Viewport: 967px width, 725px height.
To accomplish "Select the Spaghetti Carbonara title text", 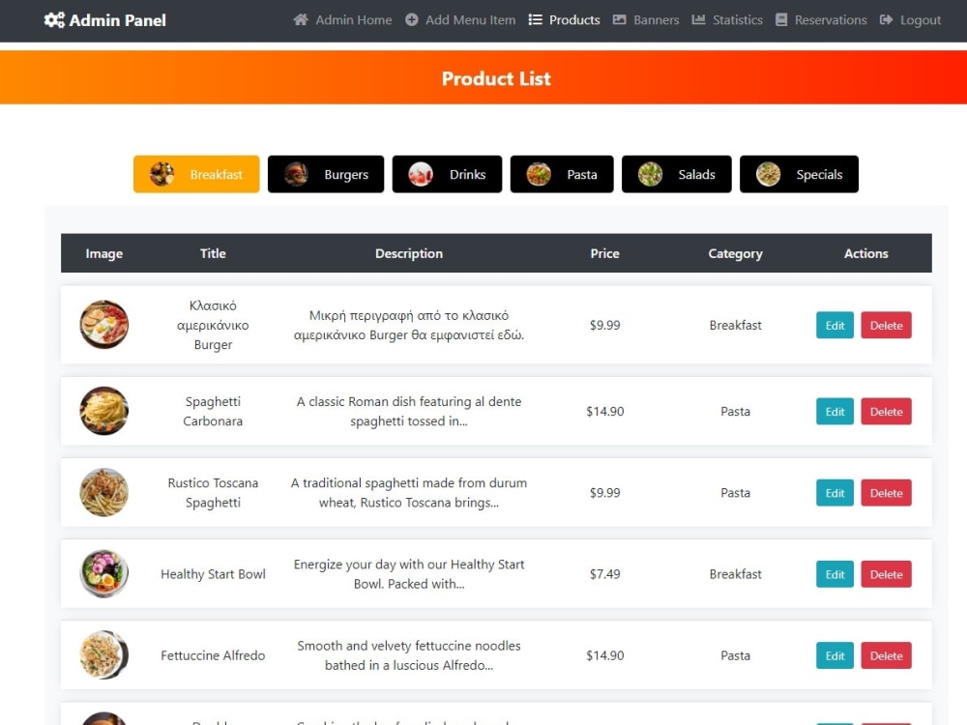I will click(213, 411).
